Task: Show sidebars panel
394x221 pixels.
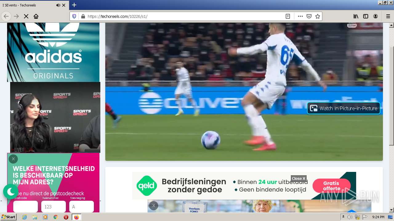Action: [x=366, y=16]
